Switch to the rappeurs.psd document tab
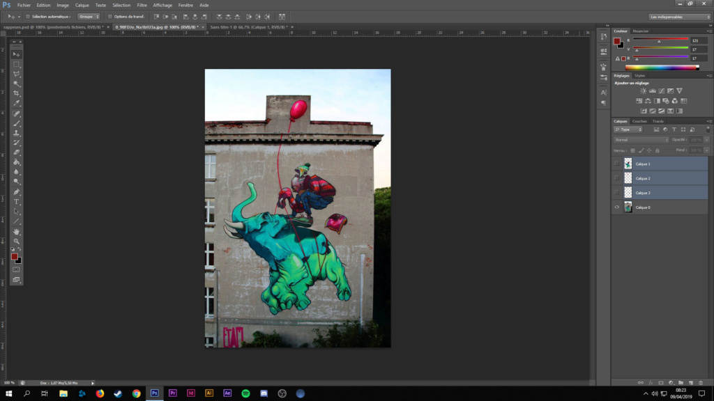 [54, 27]
